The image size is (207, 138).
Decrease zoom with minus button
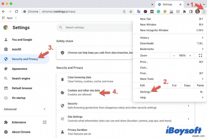tap(174, 56)
